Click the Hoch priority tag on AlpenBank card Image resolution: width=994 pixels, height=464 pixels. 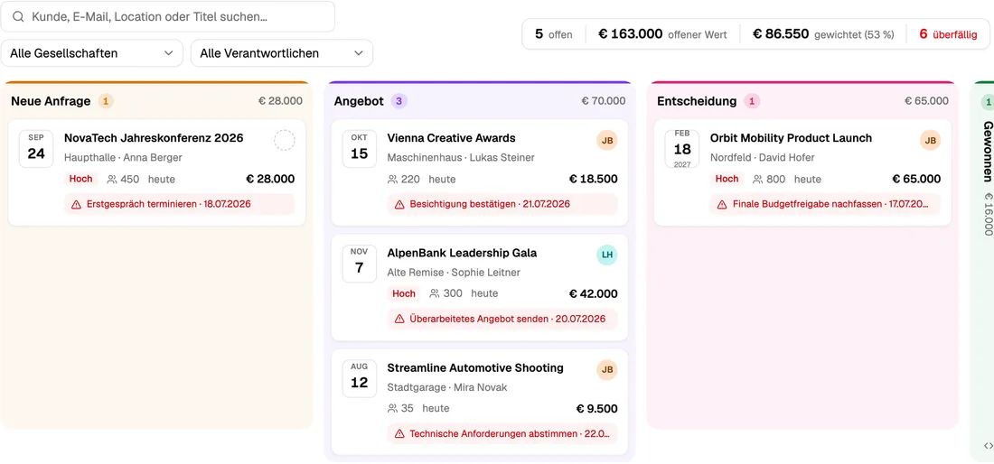pos(404,293)
